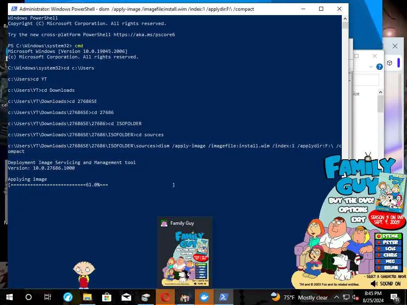Click 'Version: 10.0.27686.1000' text line

pyautogui.click(x=41, y=168)
